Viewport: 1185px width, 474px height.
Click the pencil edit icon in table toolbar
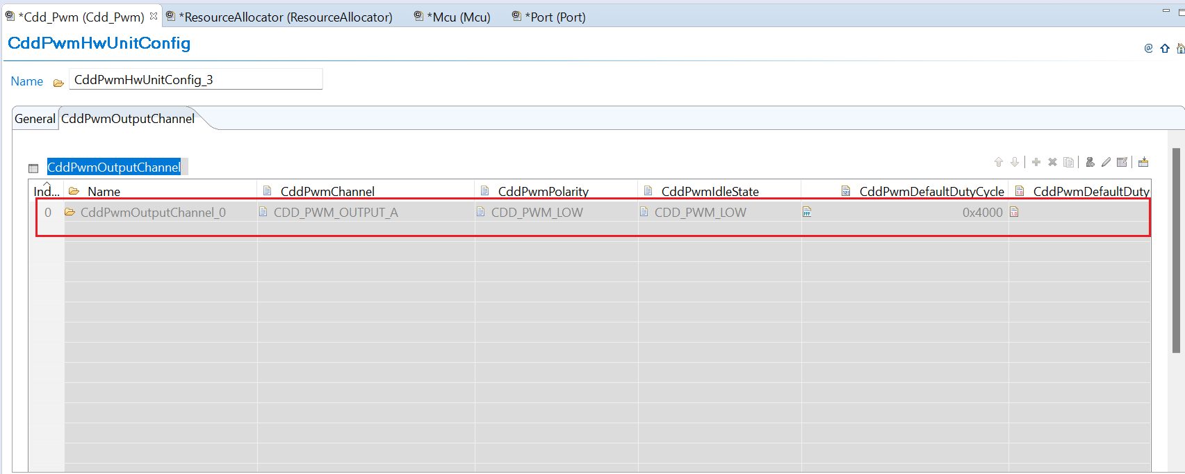pos(1106,162)
